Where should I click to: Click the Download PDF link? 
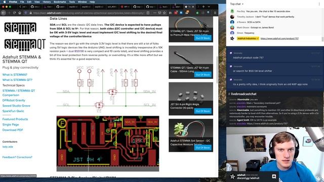(13, 130)
